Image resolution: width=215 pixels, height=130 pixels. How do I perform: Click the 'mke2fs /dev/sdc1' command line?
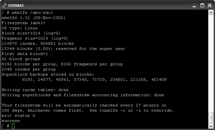click(x=27, y=13)
